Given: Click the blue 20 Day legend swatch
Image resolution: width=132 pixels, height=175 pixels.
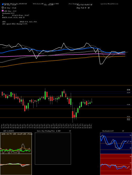Looking at the screenshot, I should (3, 5).
